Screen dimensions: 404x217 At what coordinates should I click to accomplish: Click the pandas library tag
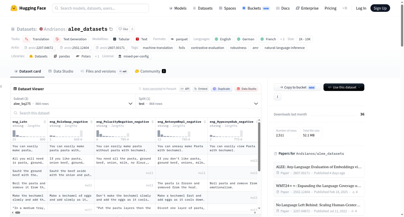[x=62, y=56]
